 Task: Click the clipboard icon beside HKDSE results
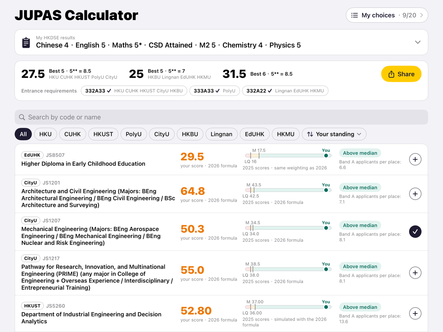click(26, 42)
